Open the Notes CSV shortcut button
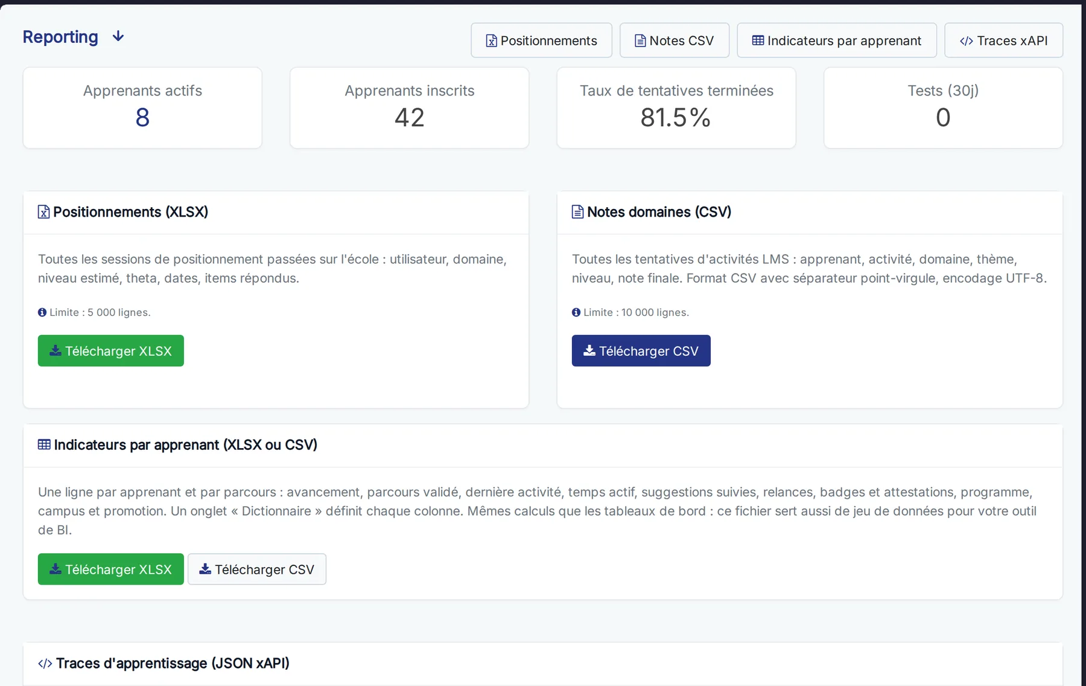1086x686 pixels. (x=675, y=40)
